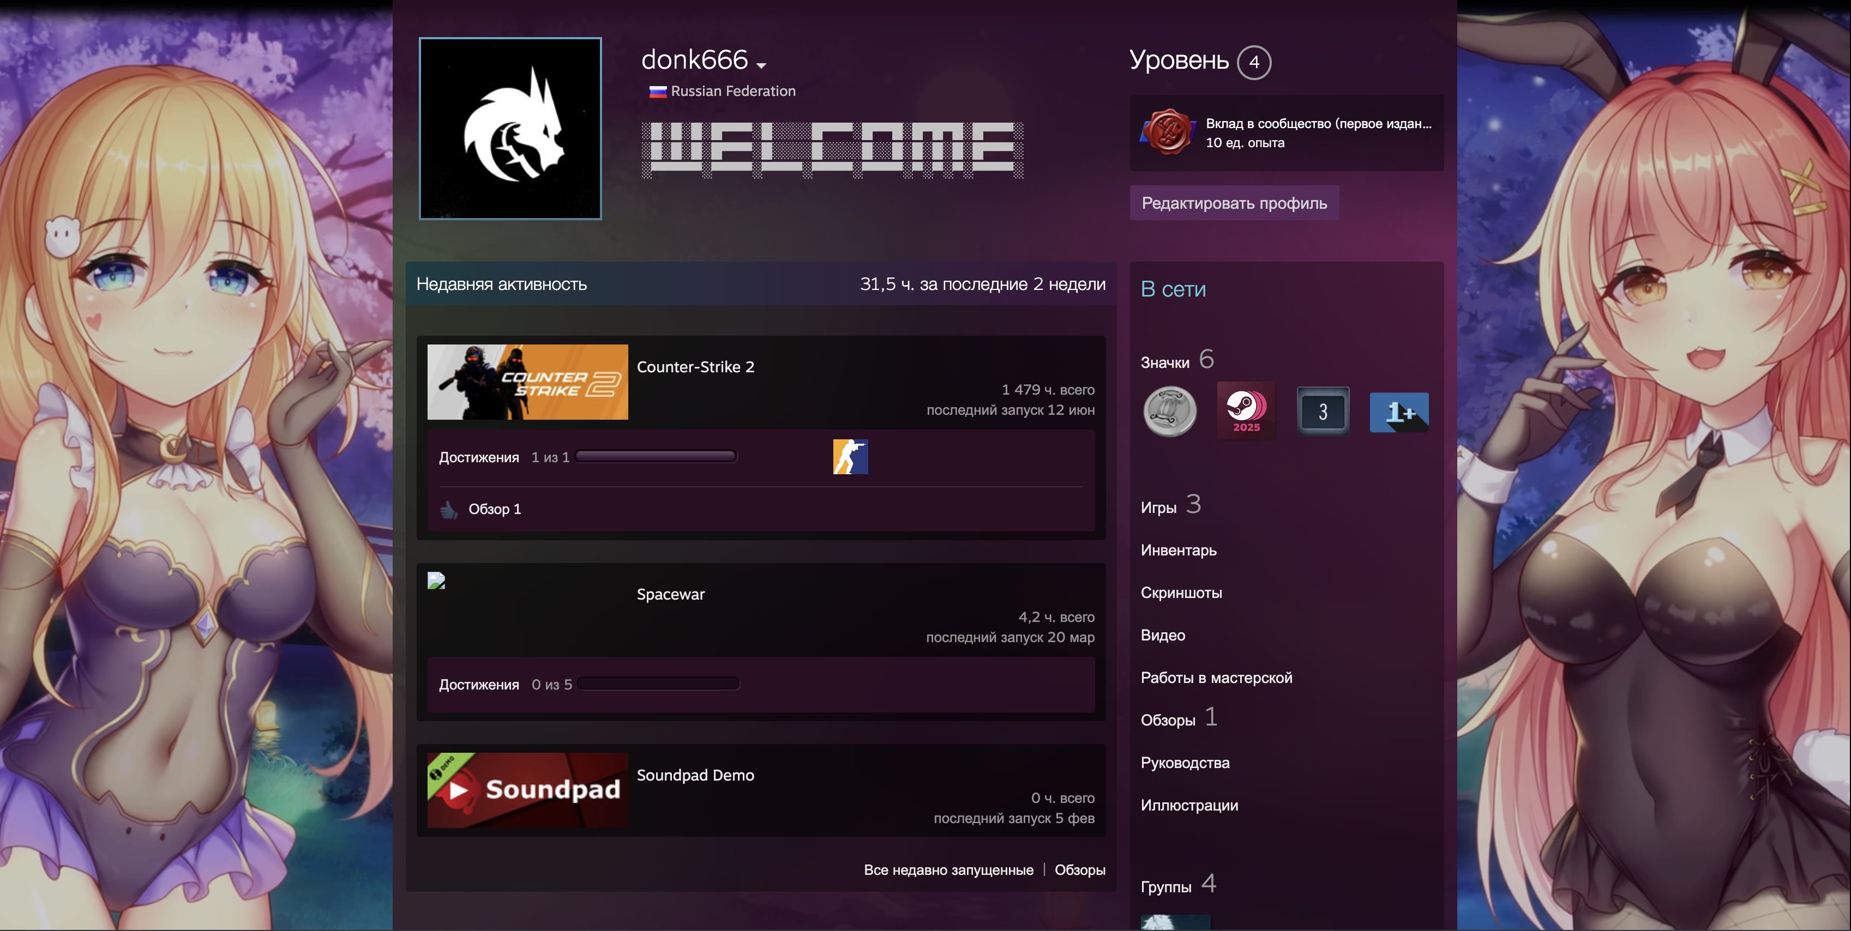Click the first group avatar thumbnail
1851x931 pixels.
point(1176,922)
